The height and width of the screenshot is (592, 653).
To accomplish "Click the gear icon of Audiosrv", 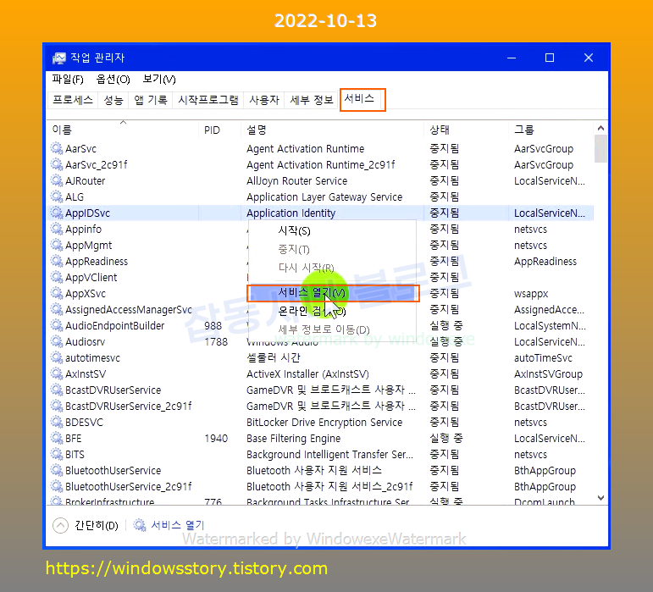I will (57, 341).
